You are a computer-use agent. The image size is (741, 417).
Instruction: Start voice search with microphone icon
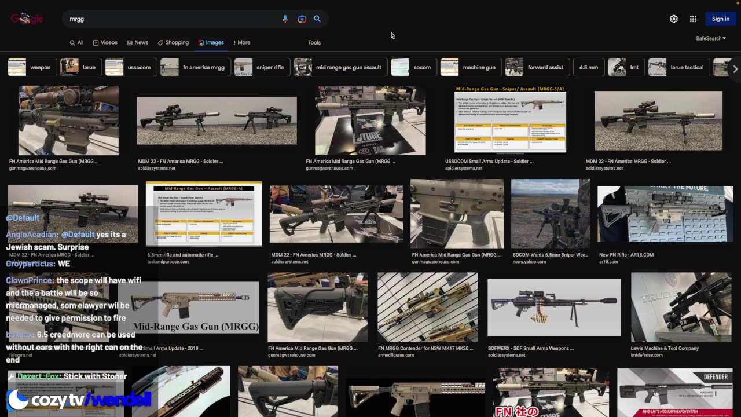tap(285, 19)
